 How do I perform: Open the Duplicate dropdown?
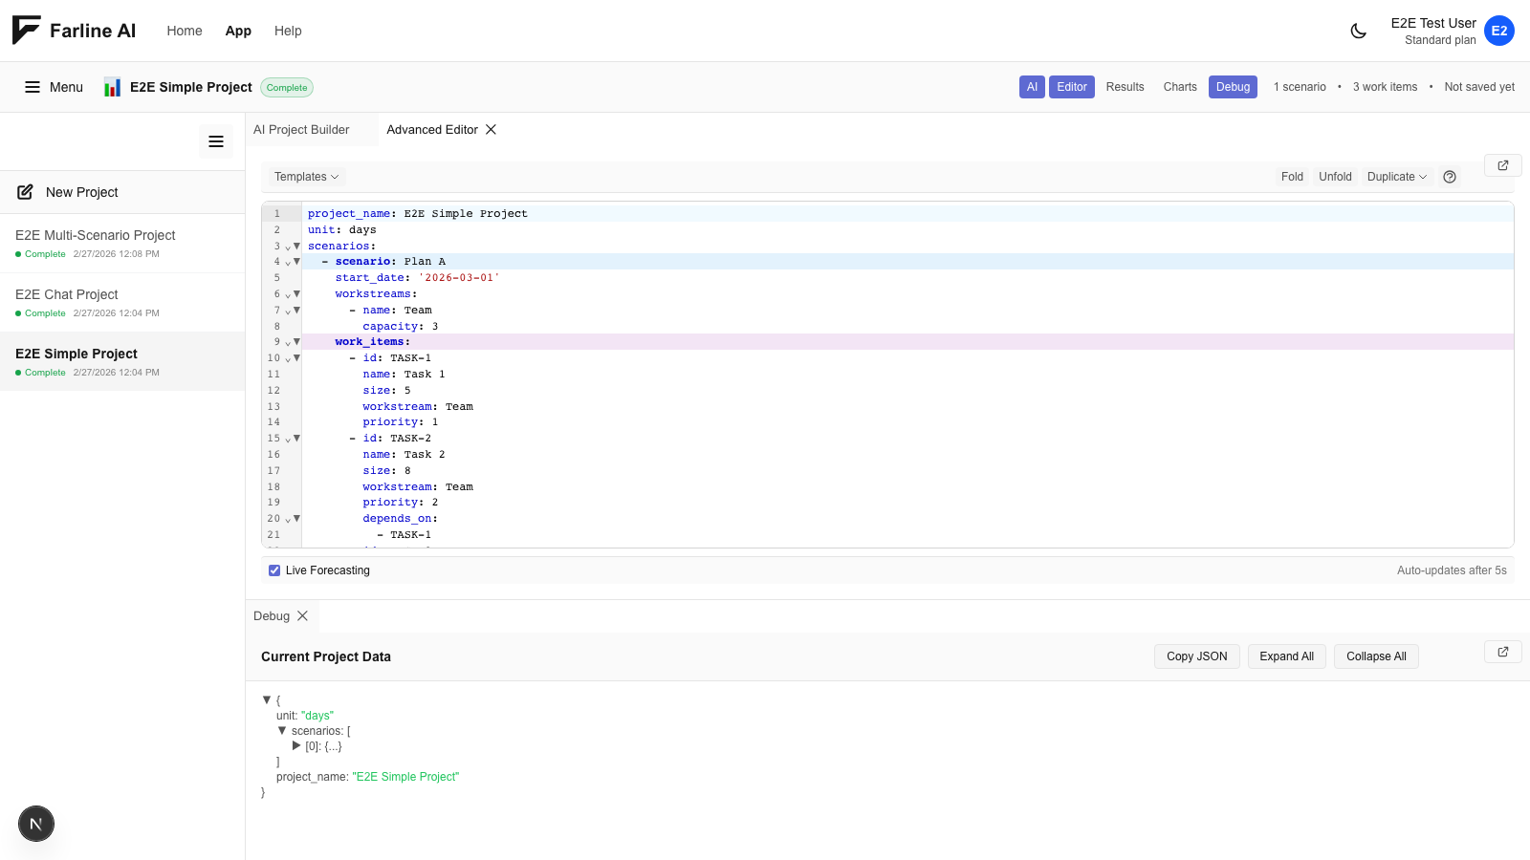coord(1396,177)
